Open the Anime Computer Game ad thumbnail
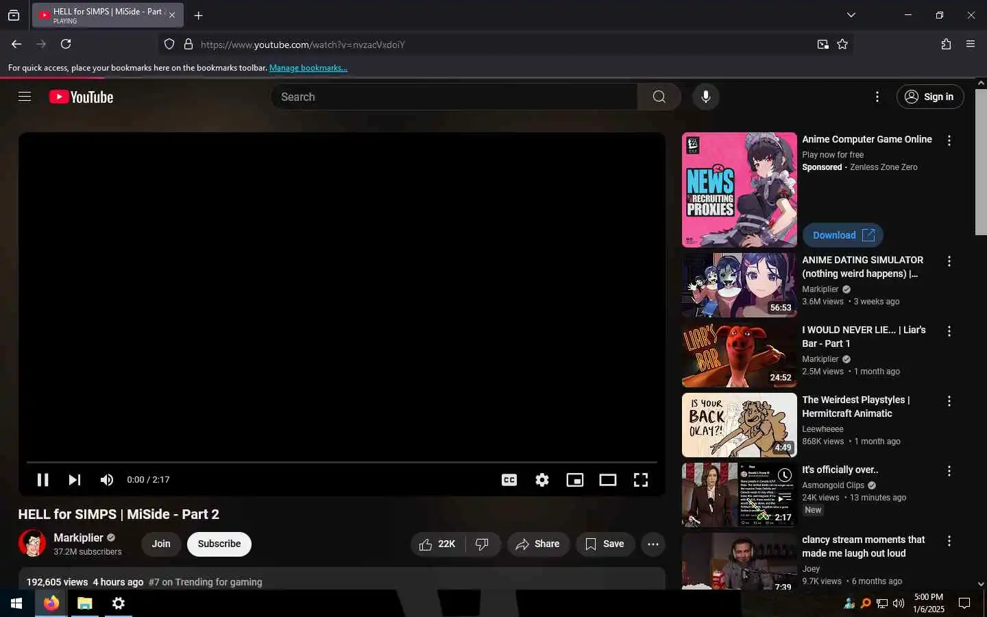 (x=740, y=190)
